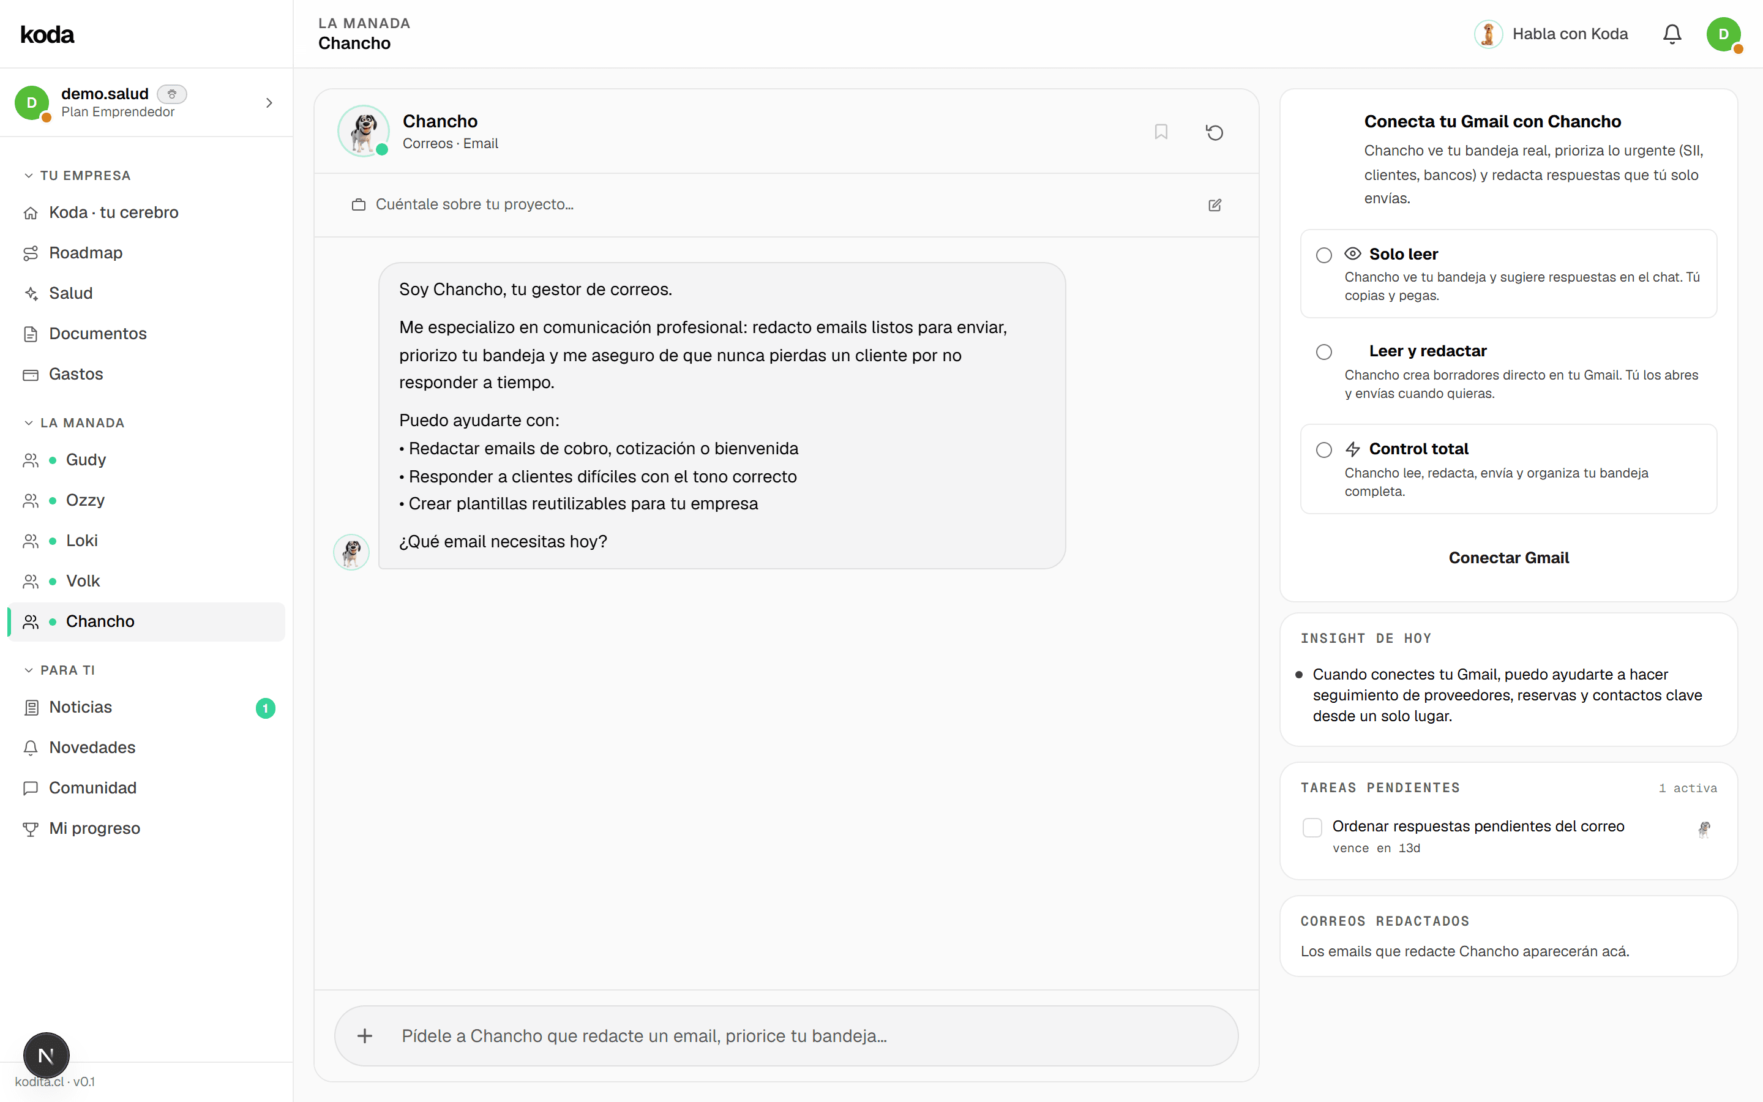The width and height of the screenshot is (1763, 1102).
Task: Reset the Chancho chat with refresh icon
Action: coord(1215,132)
